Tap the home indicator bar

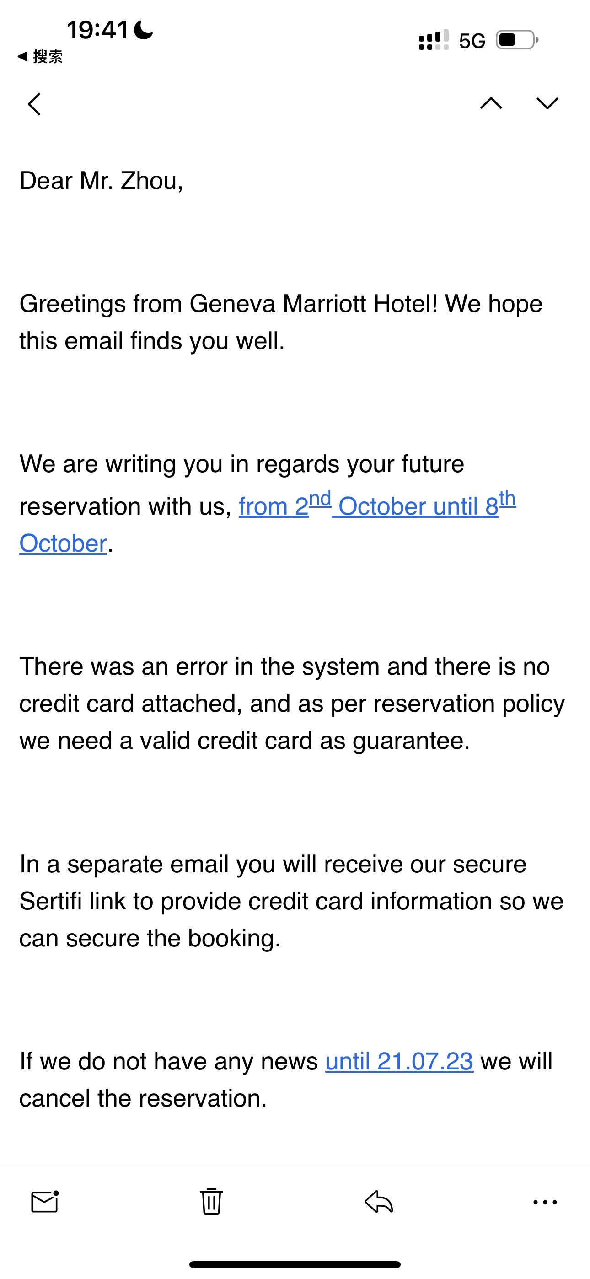[x=295, y=1264]
